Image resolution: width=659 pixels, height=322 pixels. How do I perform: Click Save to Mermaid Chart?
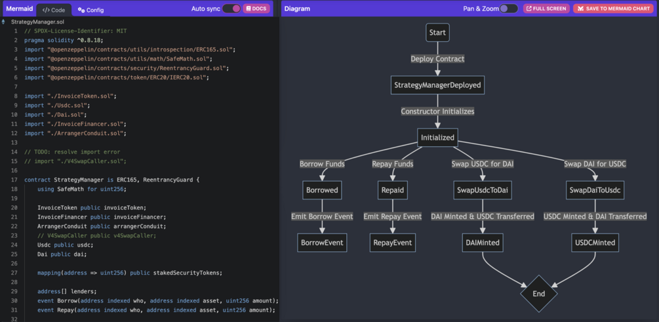pos(613,9)
